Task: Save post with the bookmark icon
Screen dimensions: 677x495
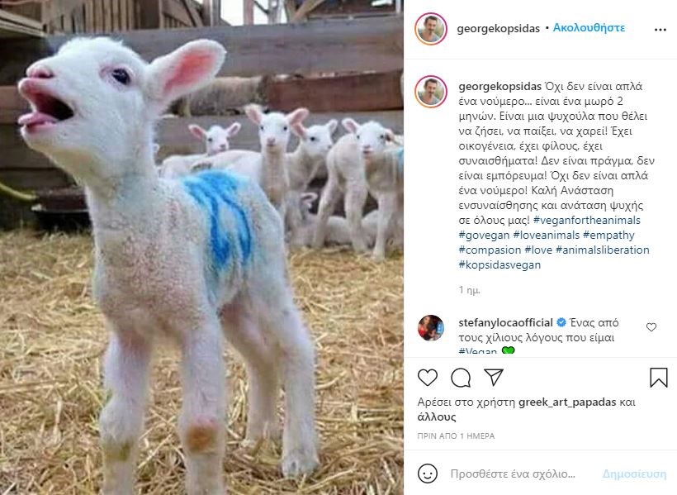Action: click(x=659, y=378)
